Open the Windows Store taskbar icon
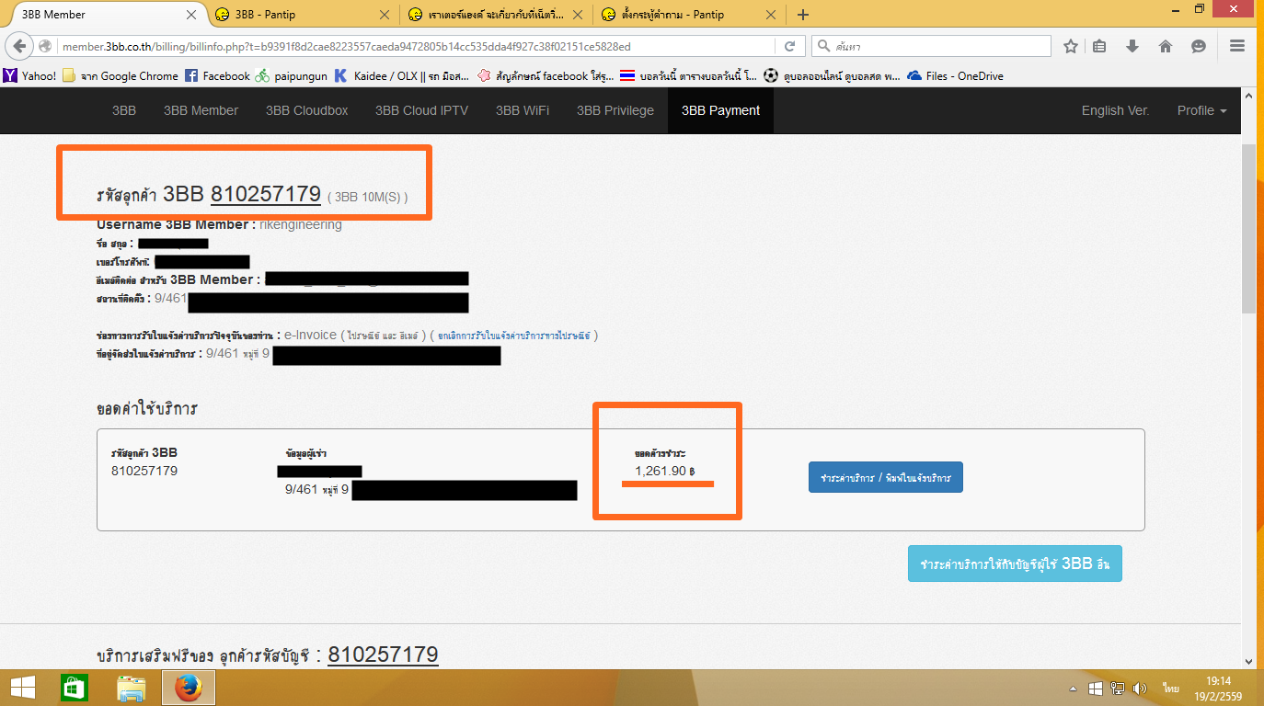 point(74,687)
